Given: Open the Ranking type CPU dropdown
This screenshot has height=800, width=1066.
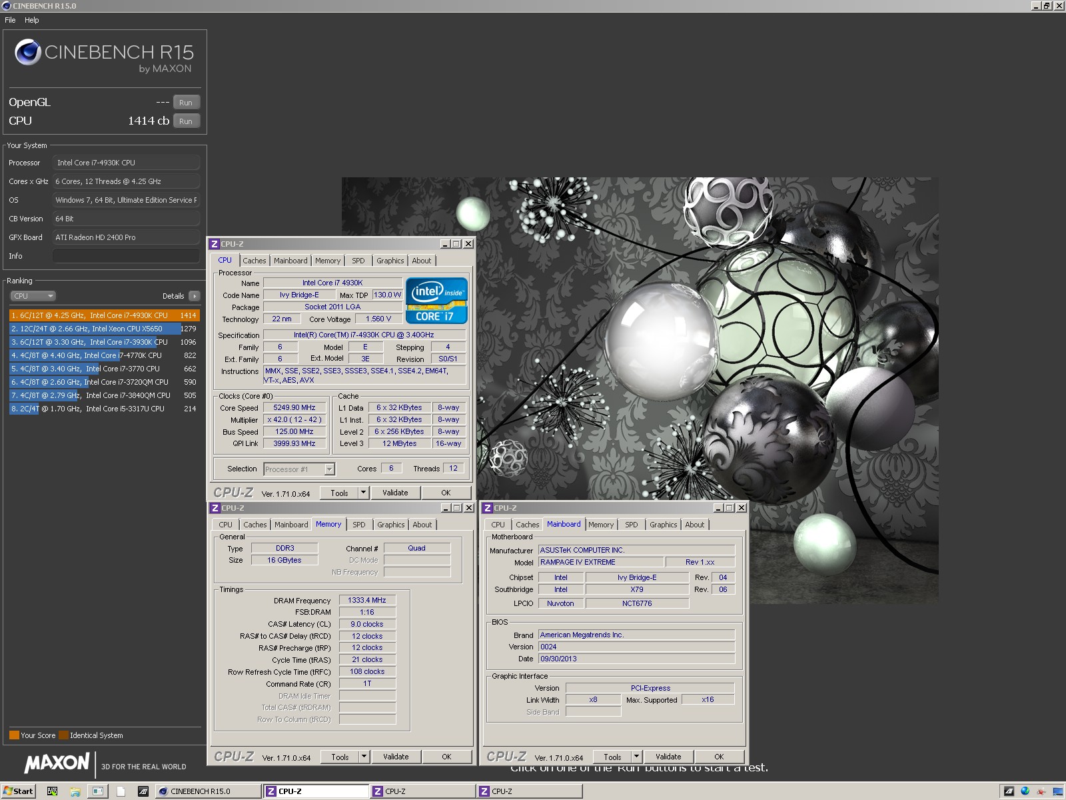Looking at the screenshot, I should [33, 296].
